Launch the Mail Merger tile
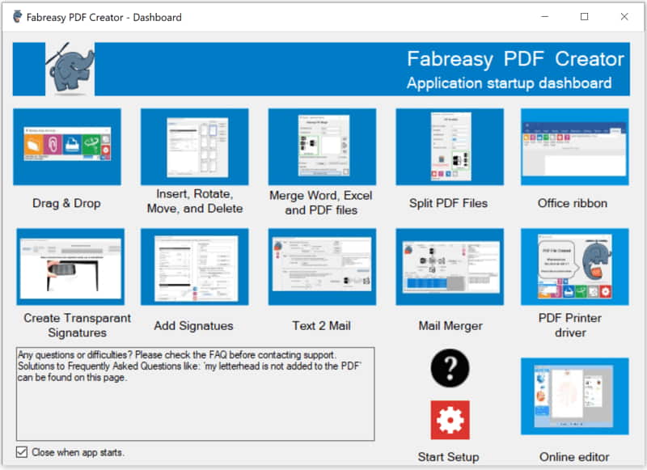647x470 pixels. 450,266
